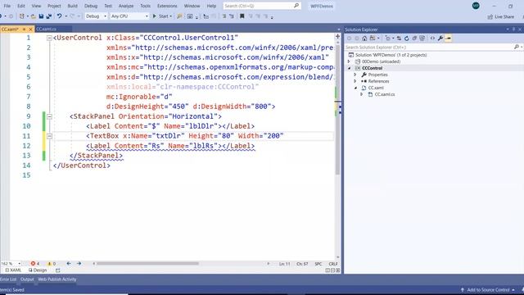Click the pop-out XAML pane icon
524x295 pixels.
tap(58, 270)
